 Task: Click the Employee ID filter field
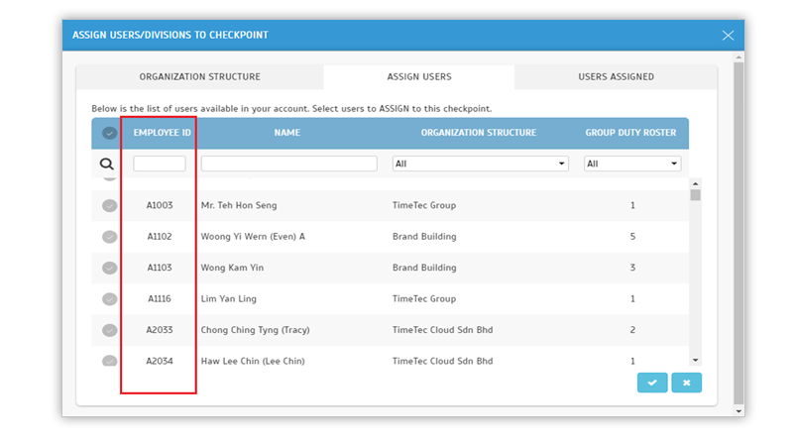pyautogui.click(x=160, y=164)
